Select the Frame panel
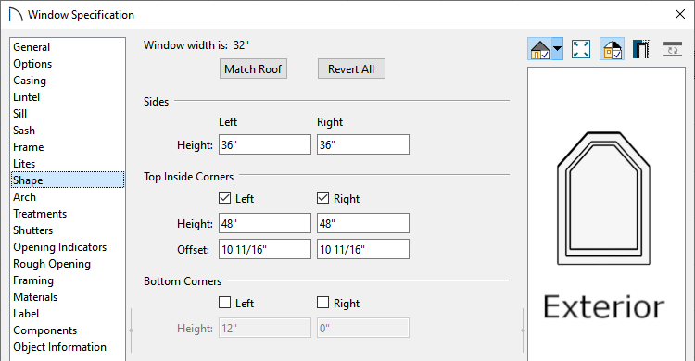695x361 pixels. [x=68, y=147]
